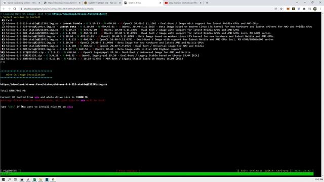The height and width of the screenshot is (182, 324).
Task: Click the download.hiveos.farm/history link in terminal
Action: pos(79,14)
